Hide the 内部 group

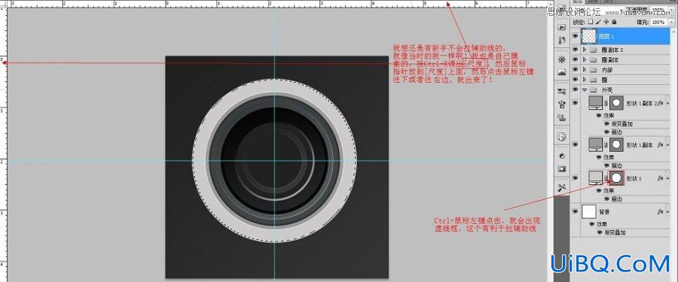pyautogui.click(x=575, y=69)
